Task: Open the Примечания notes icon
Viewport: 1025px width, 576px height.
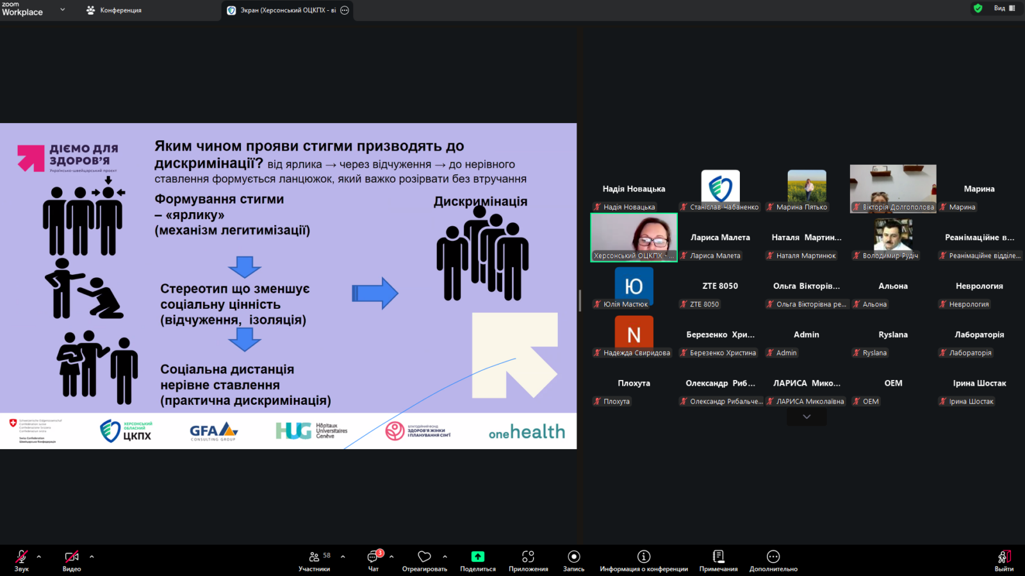Action: click(718, 557)
